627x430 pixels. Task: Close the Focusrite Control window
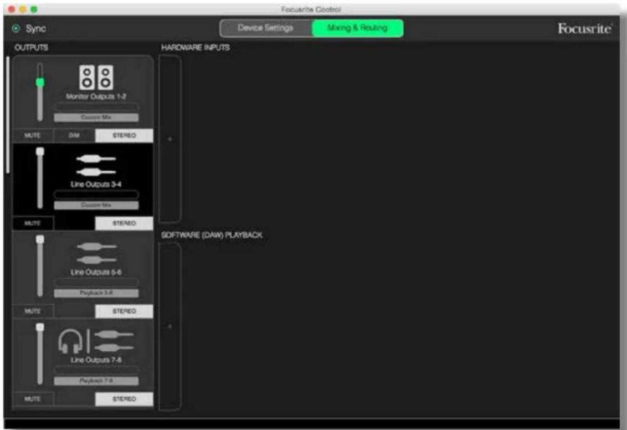pyautogui.click(x=12, y=9)
